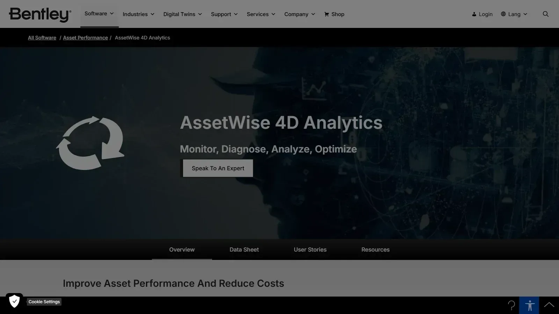Click the Login link text

pyautogui.click(x=486, y=14)
